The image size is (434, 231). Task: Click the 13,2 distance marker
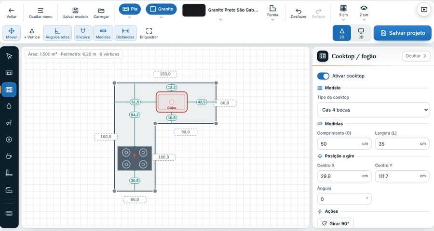(172, 87)
